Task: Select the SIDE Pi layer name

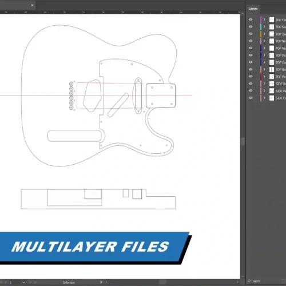Action: point(281,91)
